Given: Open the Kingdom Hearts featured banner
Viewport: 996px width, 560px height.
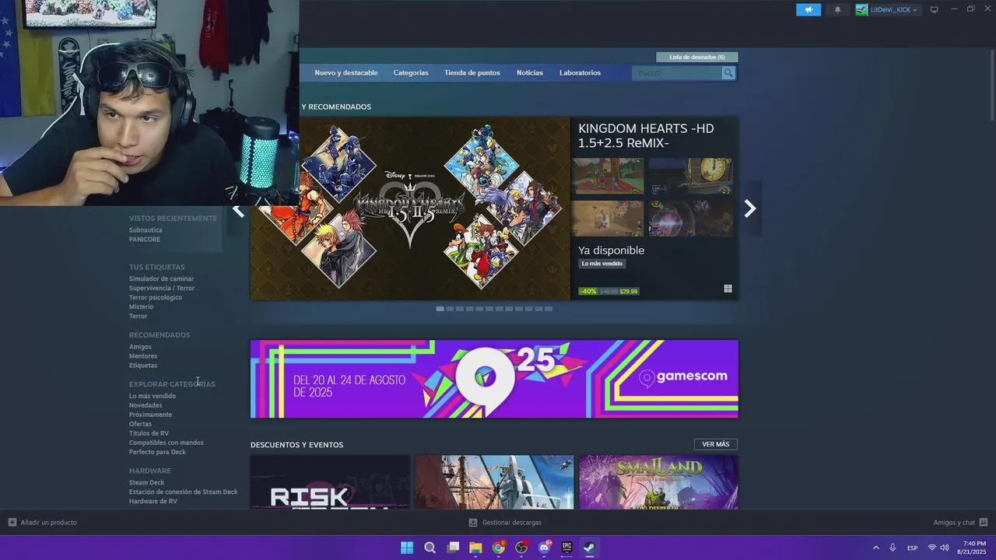Looking at the screenshot, I should [x=410, y=208].
